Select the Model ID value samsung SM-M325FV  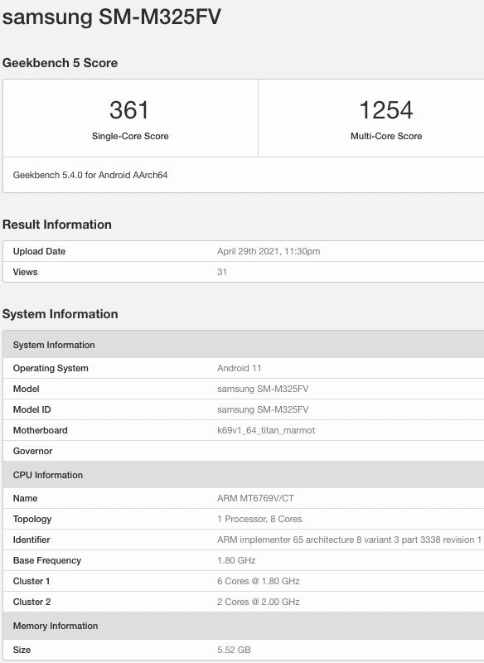263,409
